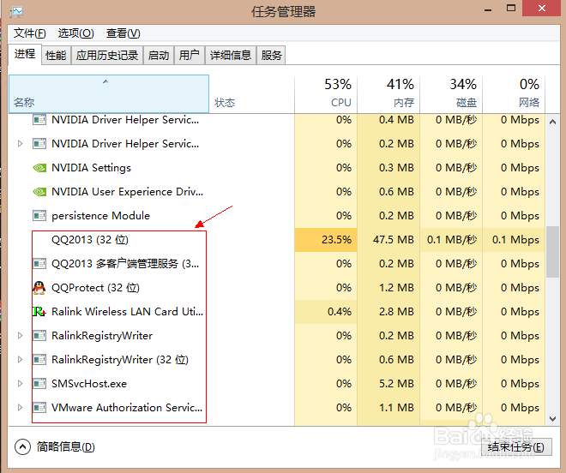Image resolution: width=566 pixels, height=473 pixels.
Task: Click the RalinkRegistryWriter (32 位) icon
Action: click(39, 360)
